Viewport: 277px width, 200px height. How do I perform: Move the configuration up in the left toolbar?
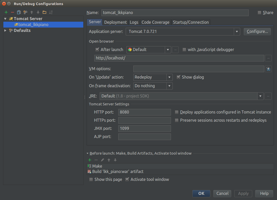click(32, 12)
